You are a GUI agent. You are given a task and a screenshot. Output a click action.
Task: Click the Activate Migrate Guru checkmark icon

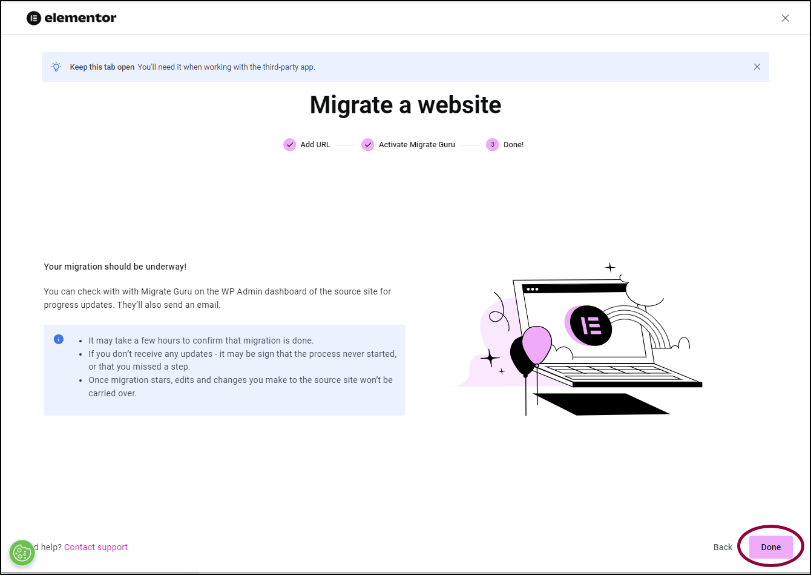click(368, 145)
